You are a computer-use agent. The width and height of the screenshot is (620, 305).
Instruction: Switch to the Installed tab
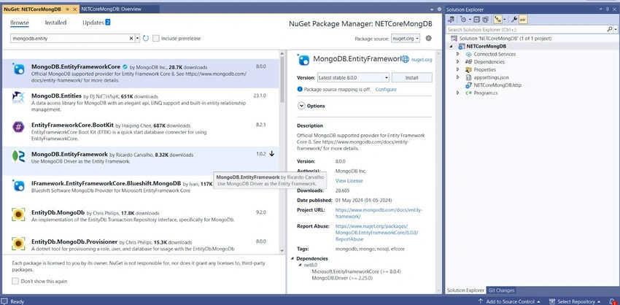click(55, 23)
